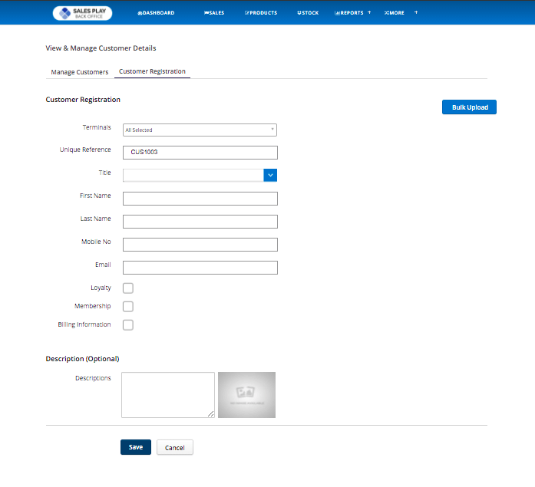Click the plus icon after More
Viewport: 535px width, 487px height.
[x=416, y=12]
